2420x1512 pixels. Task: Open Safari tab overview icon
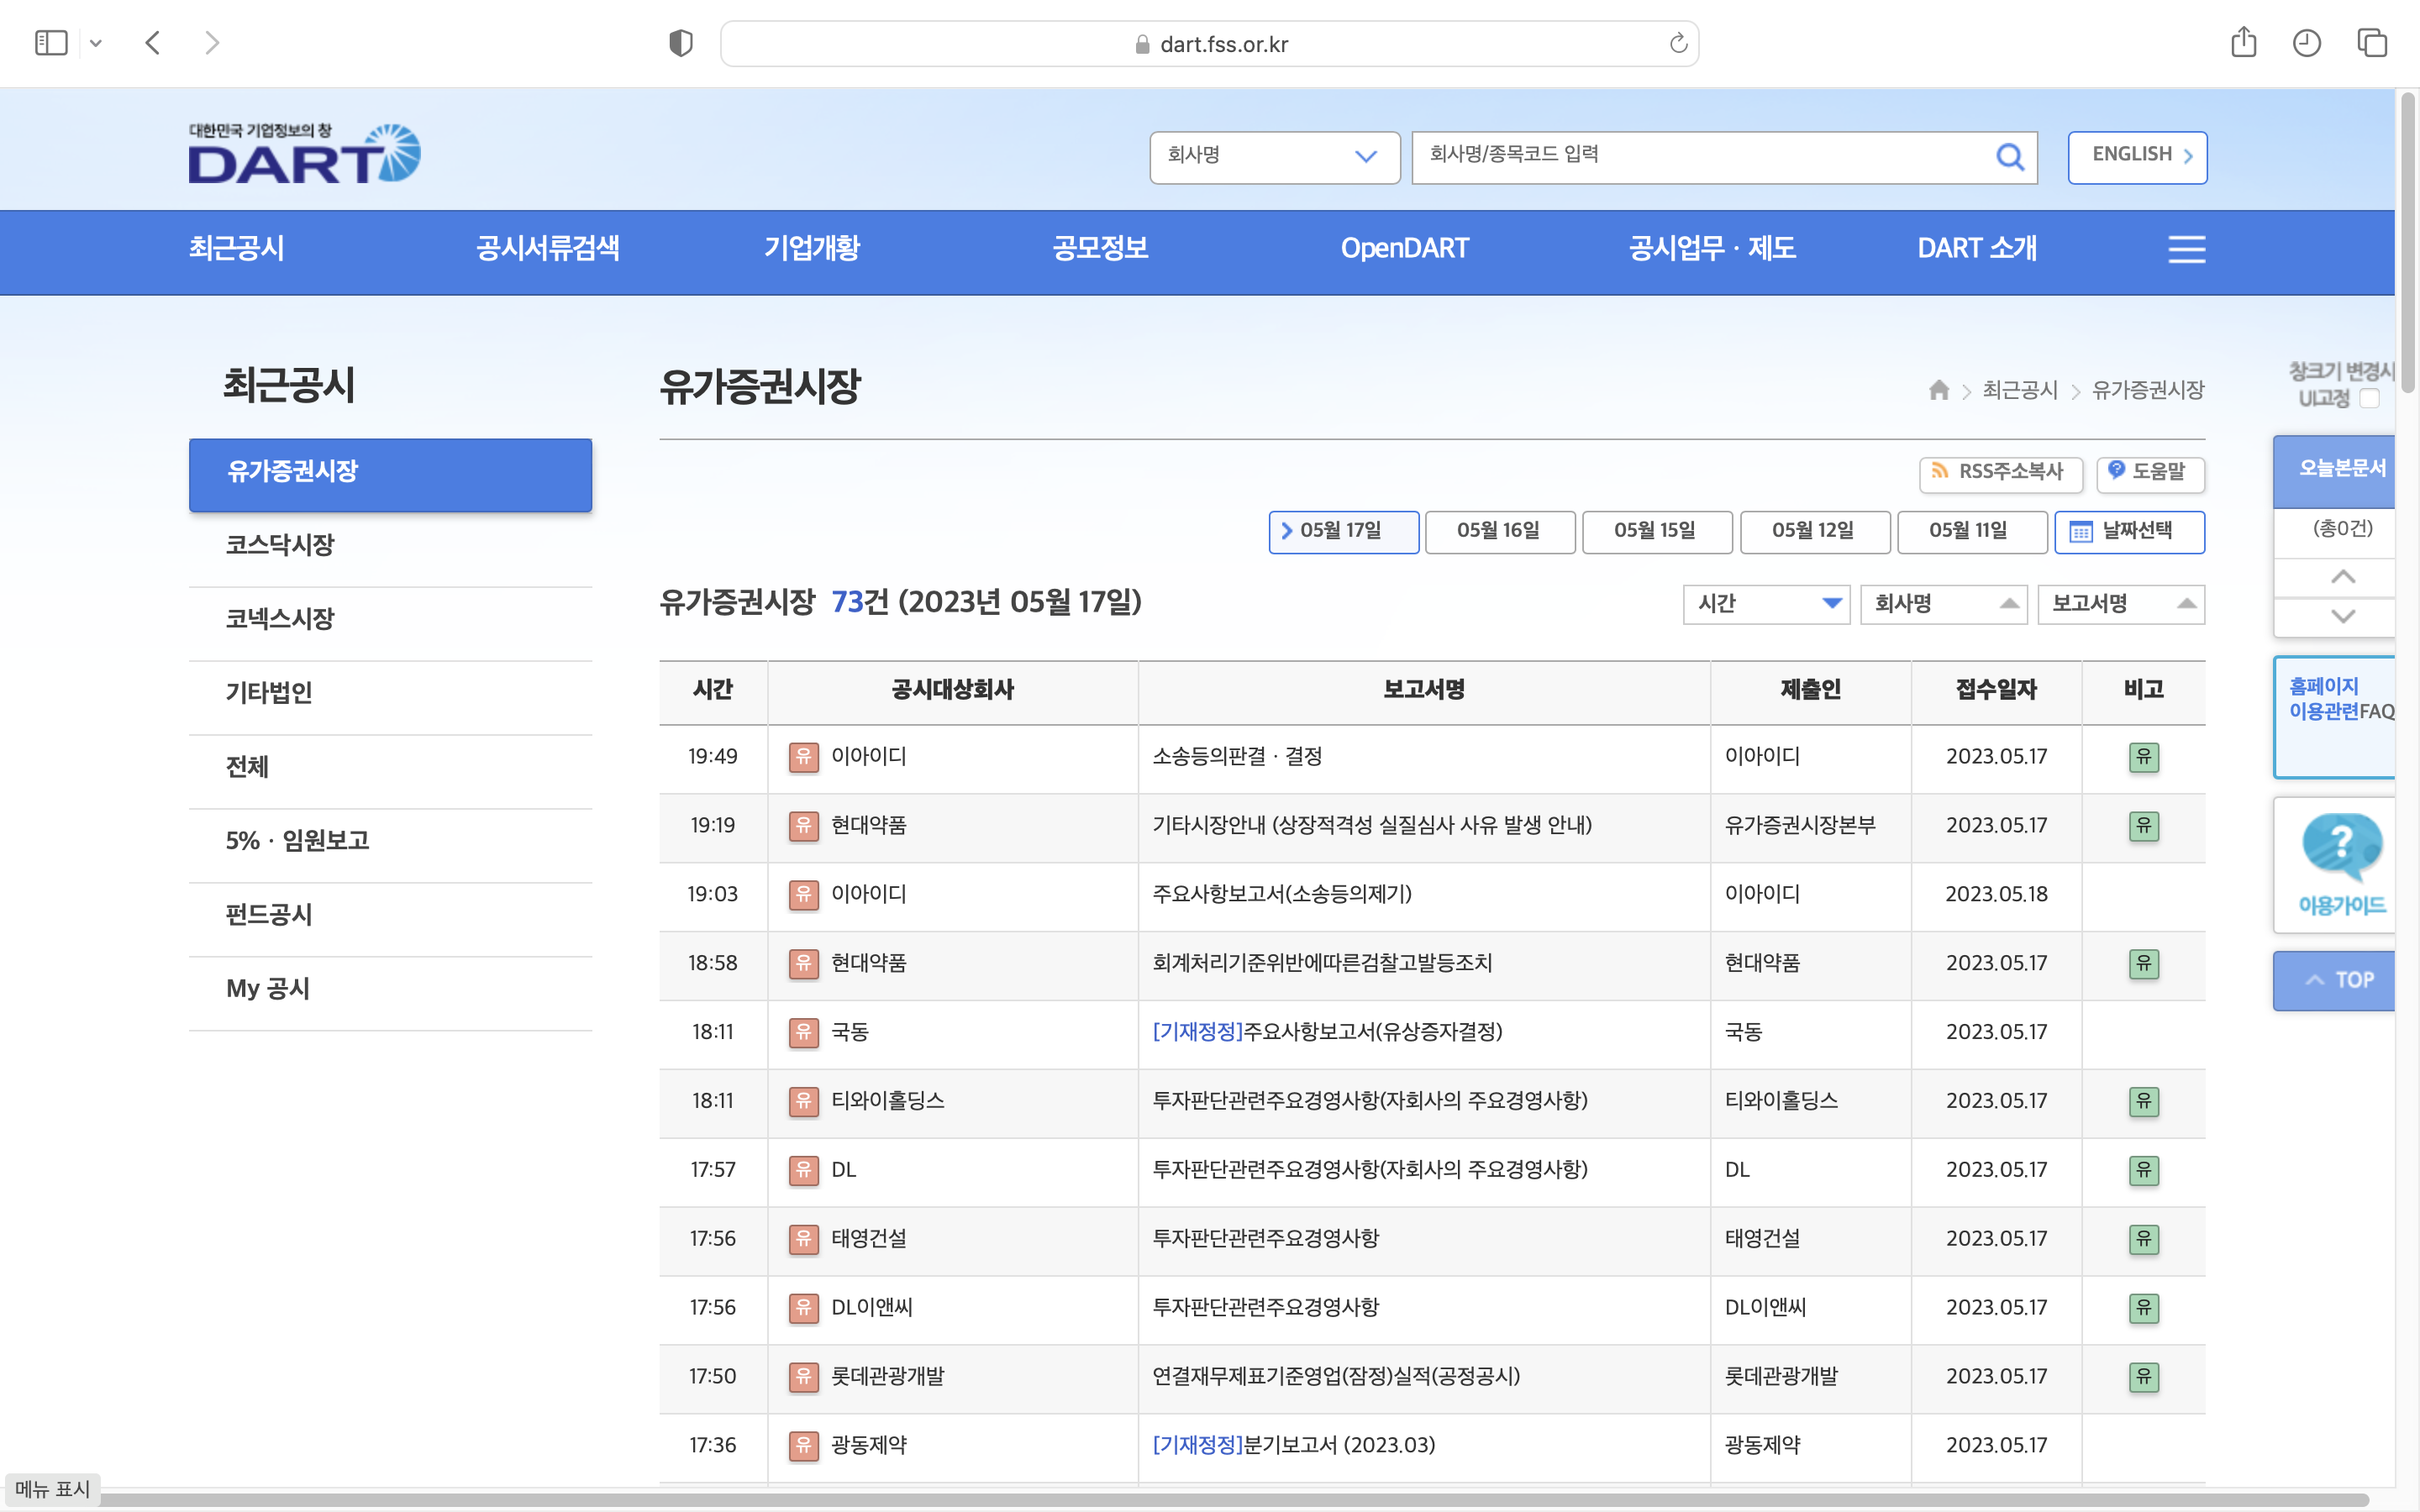2372,43
